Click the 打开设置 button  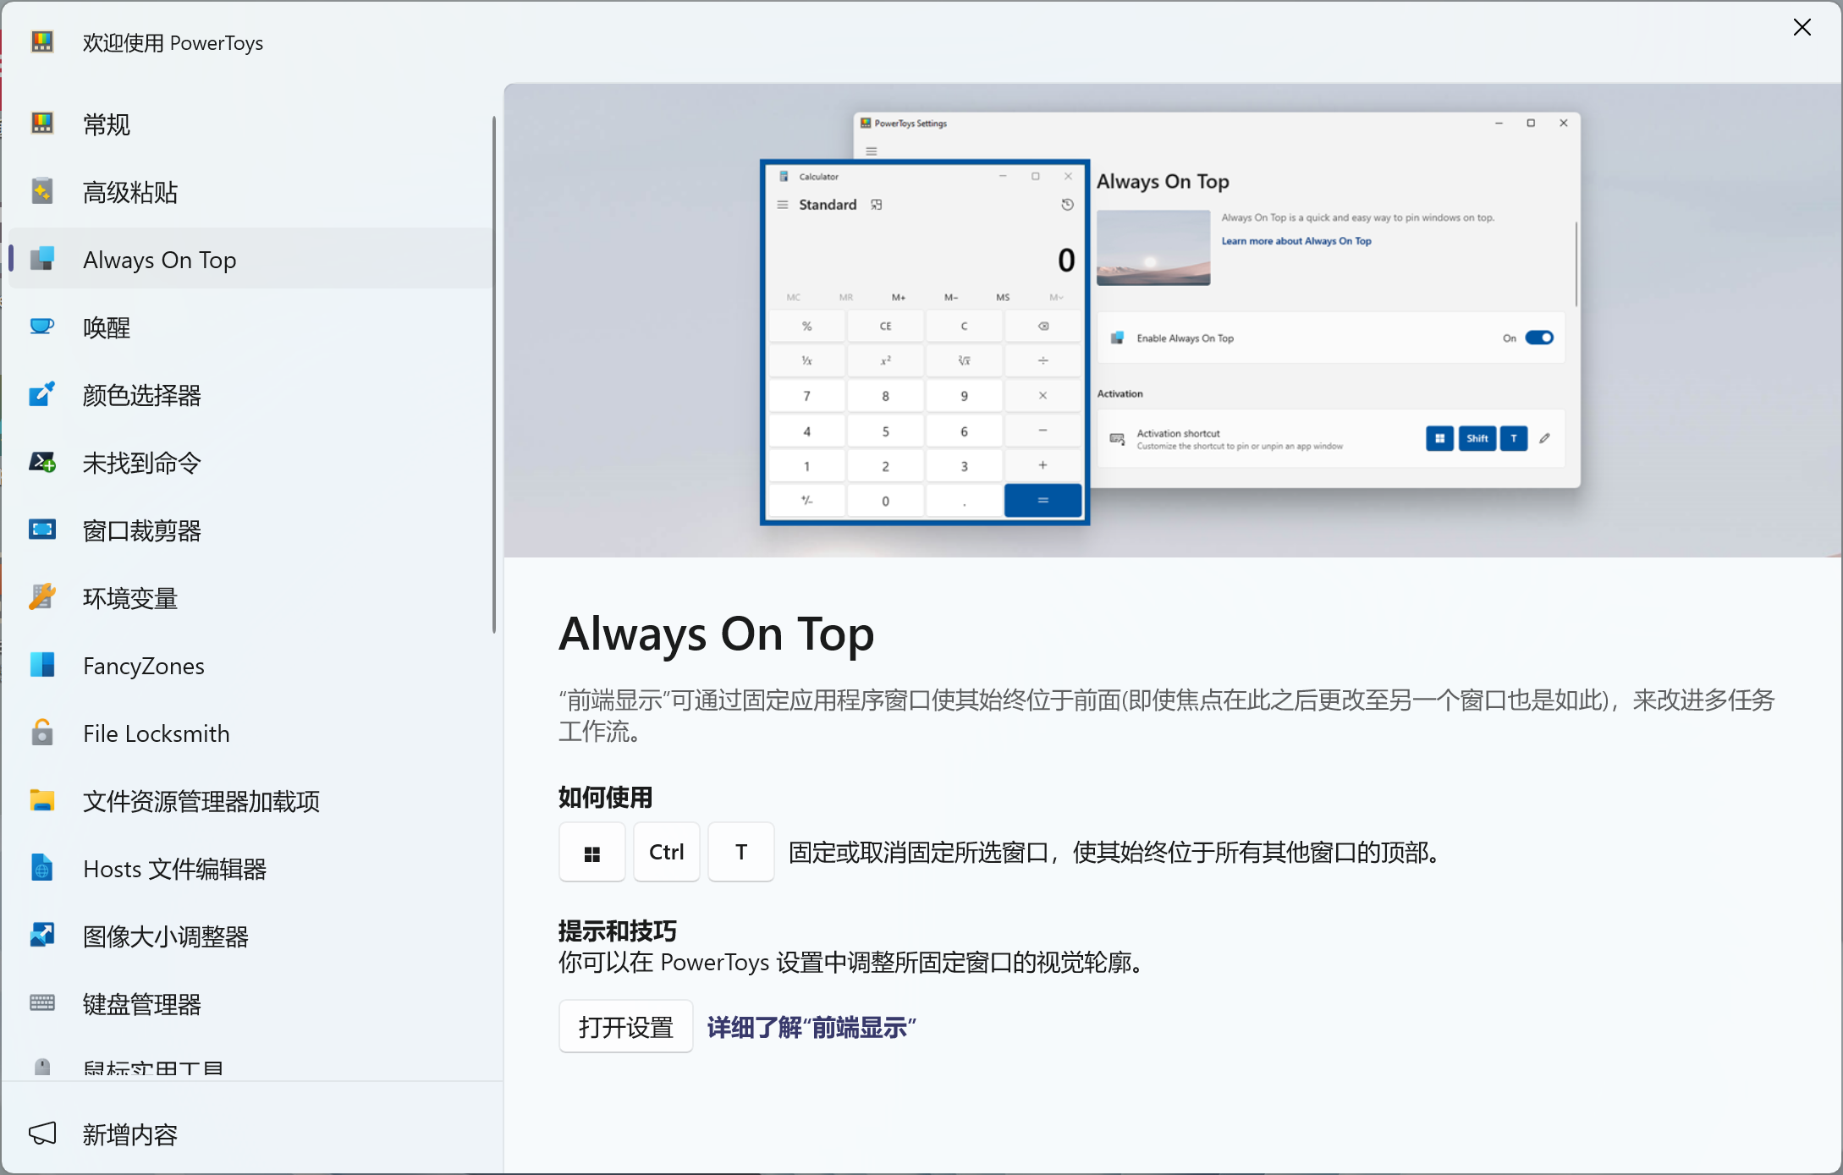click(x=626, y=1027)
